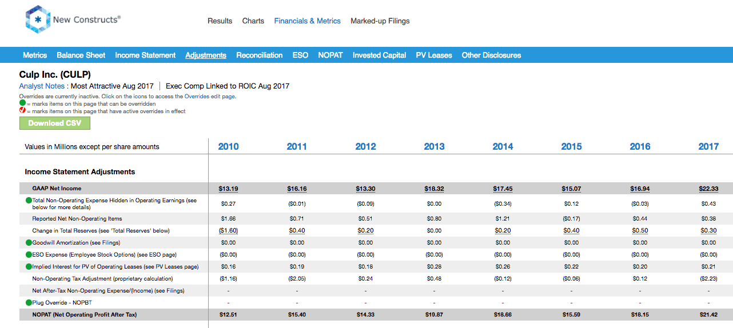
Task: Switch to the Reconciliation tab
Action: pos(260,55)
